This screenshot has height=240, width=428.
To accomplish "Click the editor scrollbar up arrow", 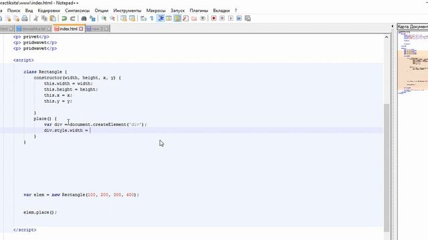I will click(x=387, y=37).
